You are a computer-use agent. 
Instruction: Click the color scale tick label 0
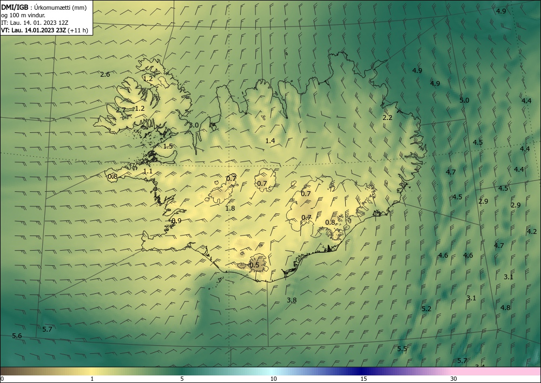click(x=2, y=379)
